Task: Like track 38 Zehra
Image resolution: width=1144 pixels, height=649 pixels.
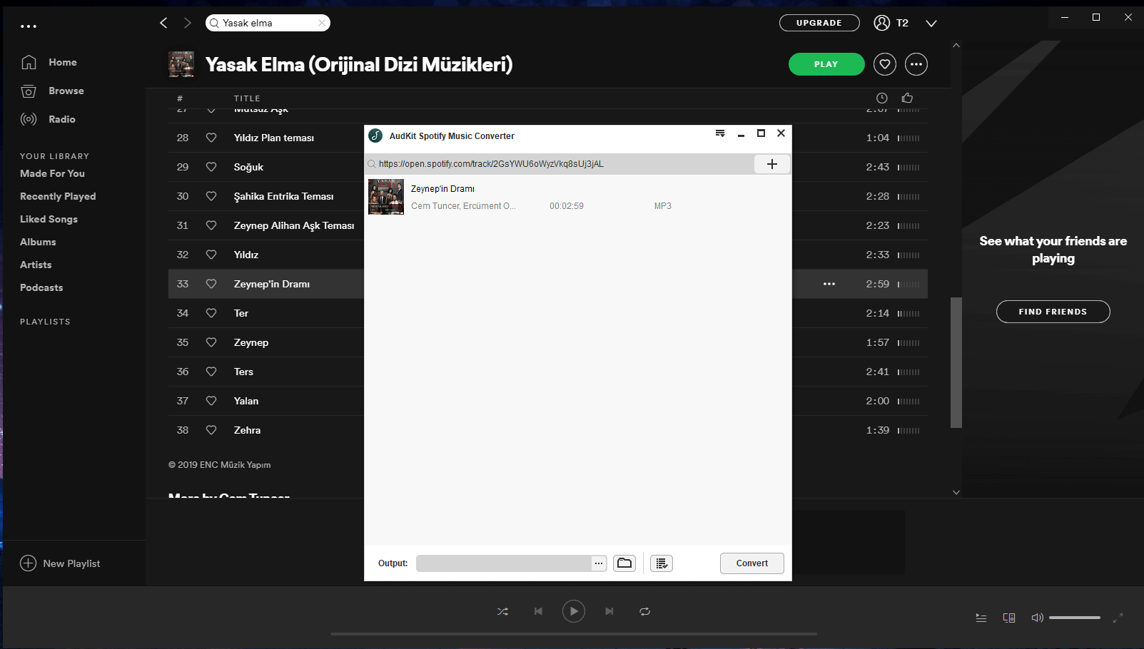Action: (211, 430)
